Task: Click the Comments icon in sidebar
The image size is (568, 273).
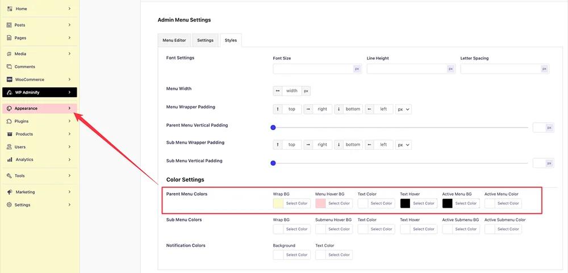Action: (10, 66)
